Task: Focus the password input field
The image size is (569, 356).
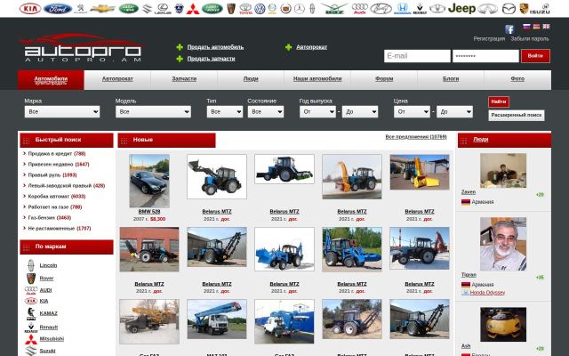Action: [485, 56]
